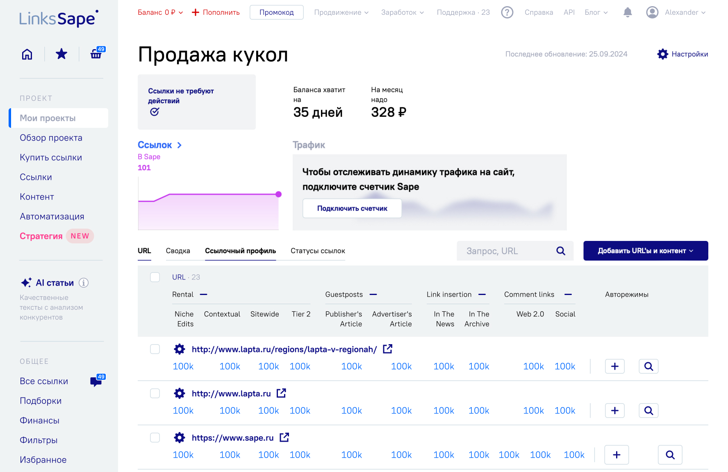Viewport: 728px width, 472px height.
Task: Open external link icon for https://www.sape.ru
Action: pyautogui.click(x=284, y=437)
